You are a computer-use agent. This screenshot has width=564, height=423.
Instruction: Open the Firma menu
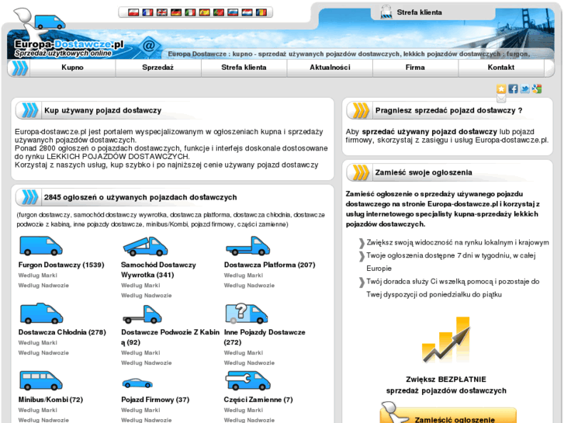pyautogui.click(x=415, y=68)
